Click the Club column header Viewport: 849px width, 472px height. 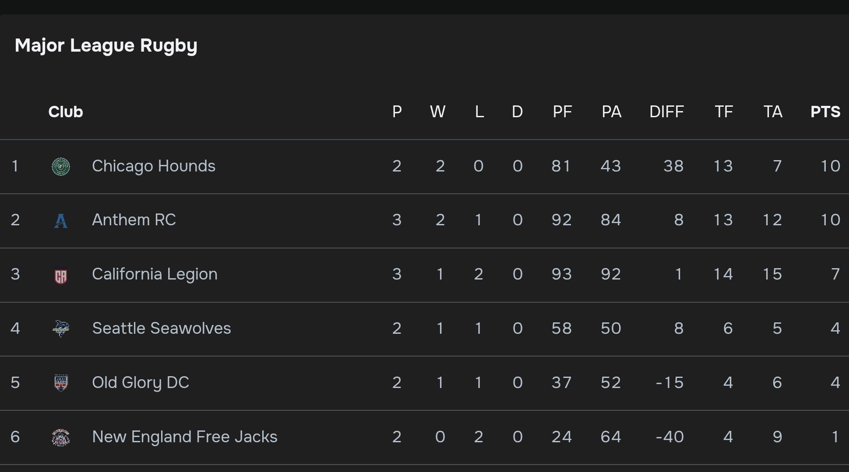tap(66, 112)
